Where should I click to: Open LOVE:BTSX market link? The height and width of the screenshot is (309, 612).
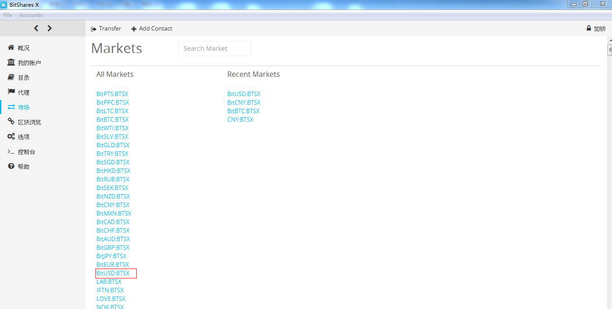[111, 299]
